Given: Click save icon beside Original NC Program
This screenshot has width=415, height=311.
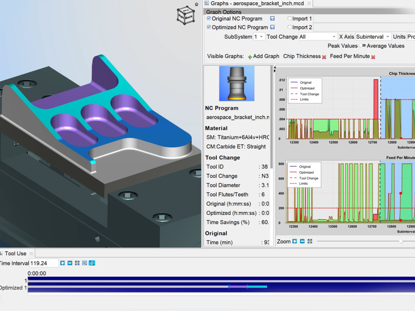Looking at the screenshot, I should (272, 19).
